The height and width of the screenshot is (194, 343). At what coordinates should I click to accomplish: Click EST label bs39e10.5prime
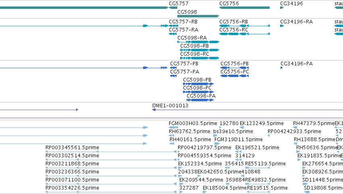(233, 131)
